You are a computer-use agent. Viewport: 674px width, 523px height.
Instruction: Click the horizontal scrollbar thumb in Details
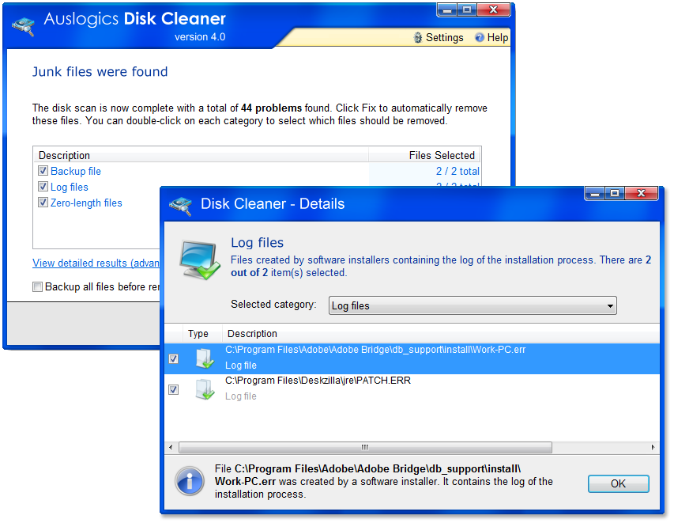tap(365, 447)
